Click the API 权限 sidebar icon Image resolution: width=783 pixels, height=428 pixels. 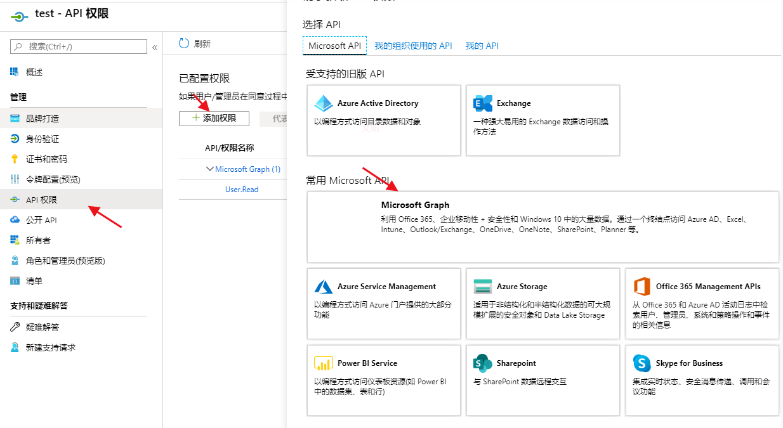[15, 200]
